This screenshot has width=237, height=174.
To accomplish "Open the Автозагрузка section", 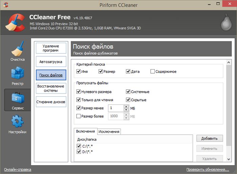I will [x=51, y=62].
